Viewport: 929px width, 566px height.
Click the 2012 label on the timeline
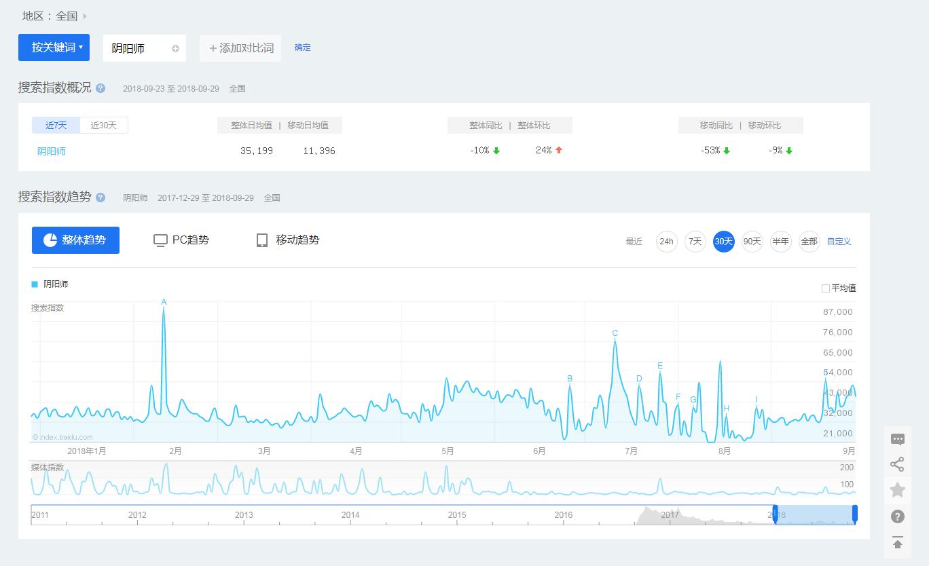coord(138,515)
